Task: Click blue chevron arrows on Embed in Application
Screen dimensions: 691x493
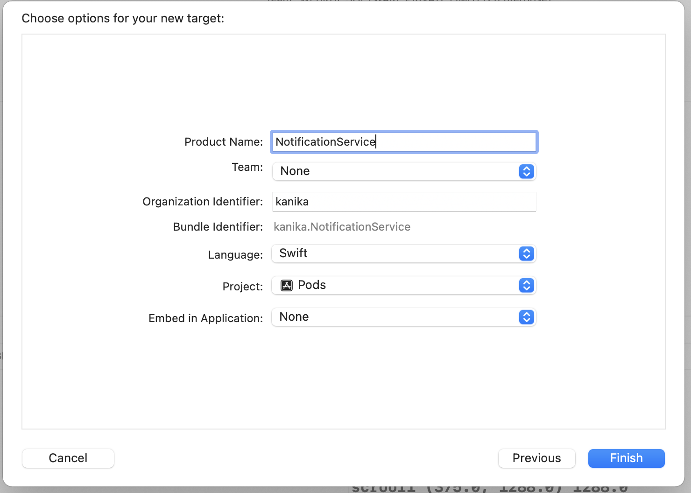Action: (526, 317)
